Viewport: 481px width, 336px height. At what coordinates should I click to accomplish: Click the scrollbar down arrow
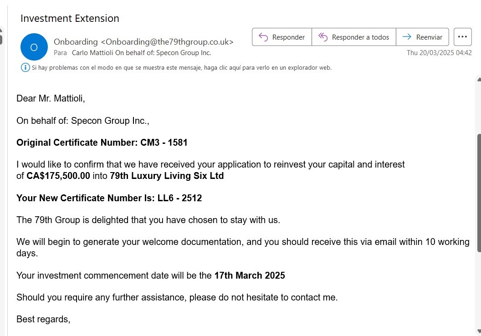coord(478,331)
